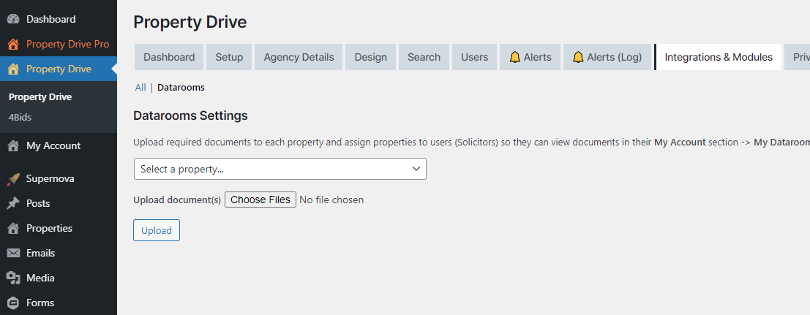
Task: Switch to the Agency Details tab
Action: [x=299, y=57]
